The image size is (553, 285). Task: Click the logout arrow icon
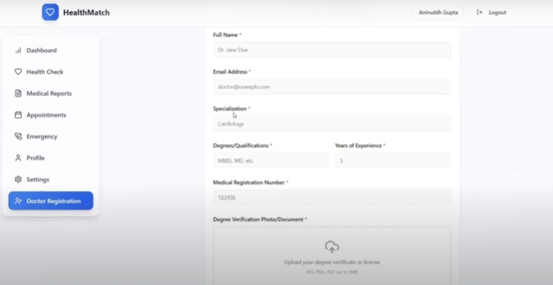coord(479,13)
